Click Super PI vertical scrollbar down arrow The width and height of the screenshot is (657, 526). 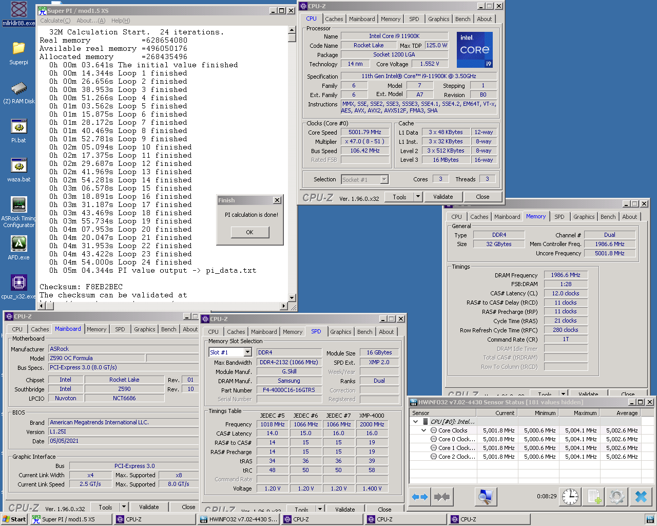coord(292,298)
